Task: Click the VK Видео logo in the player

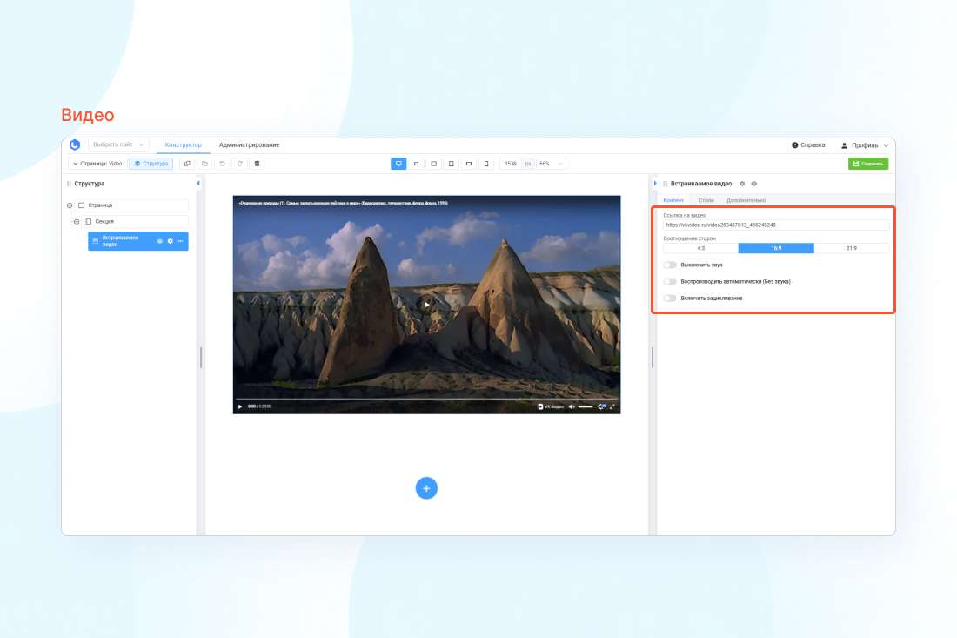Action: click(551, 406)
